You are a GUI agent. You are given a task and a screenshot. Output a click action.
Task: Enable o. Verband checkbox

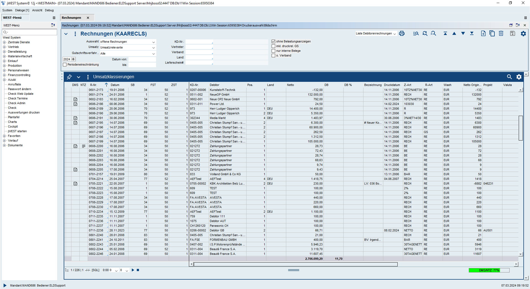[x=274, y=55]
